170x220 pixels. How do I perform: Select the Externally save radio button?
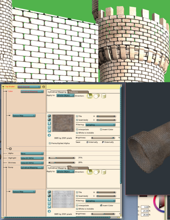click(x=103, y=142)
